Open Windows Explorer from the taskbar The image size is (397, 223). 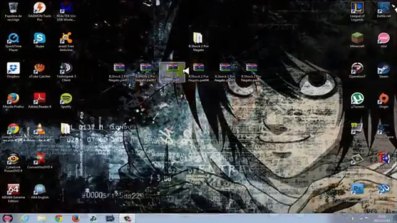click(x=42, y=218)
